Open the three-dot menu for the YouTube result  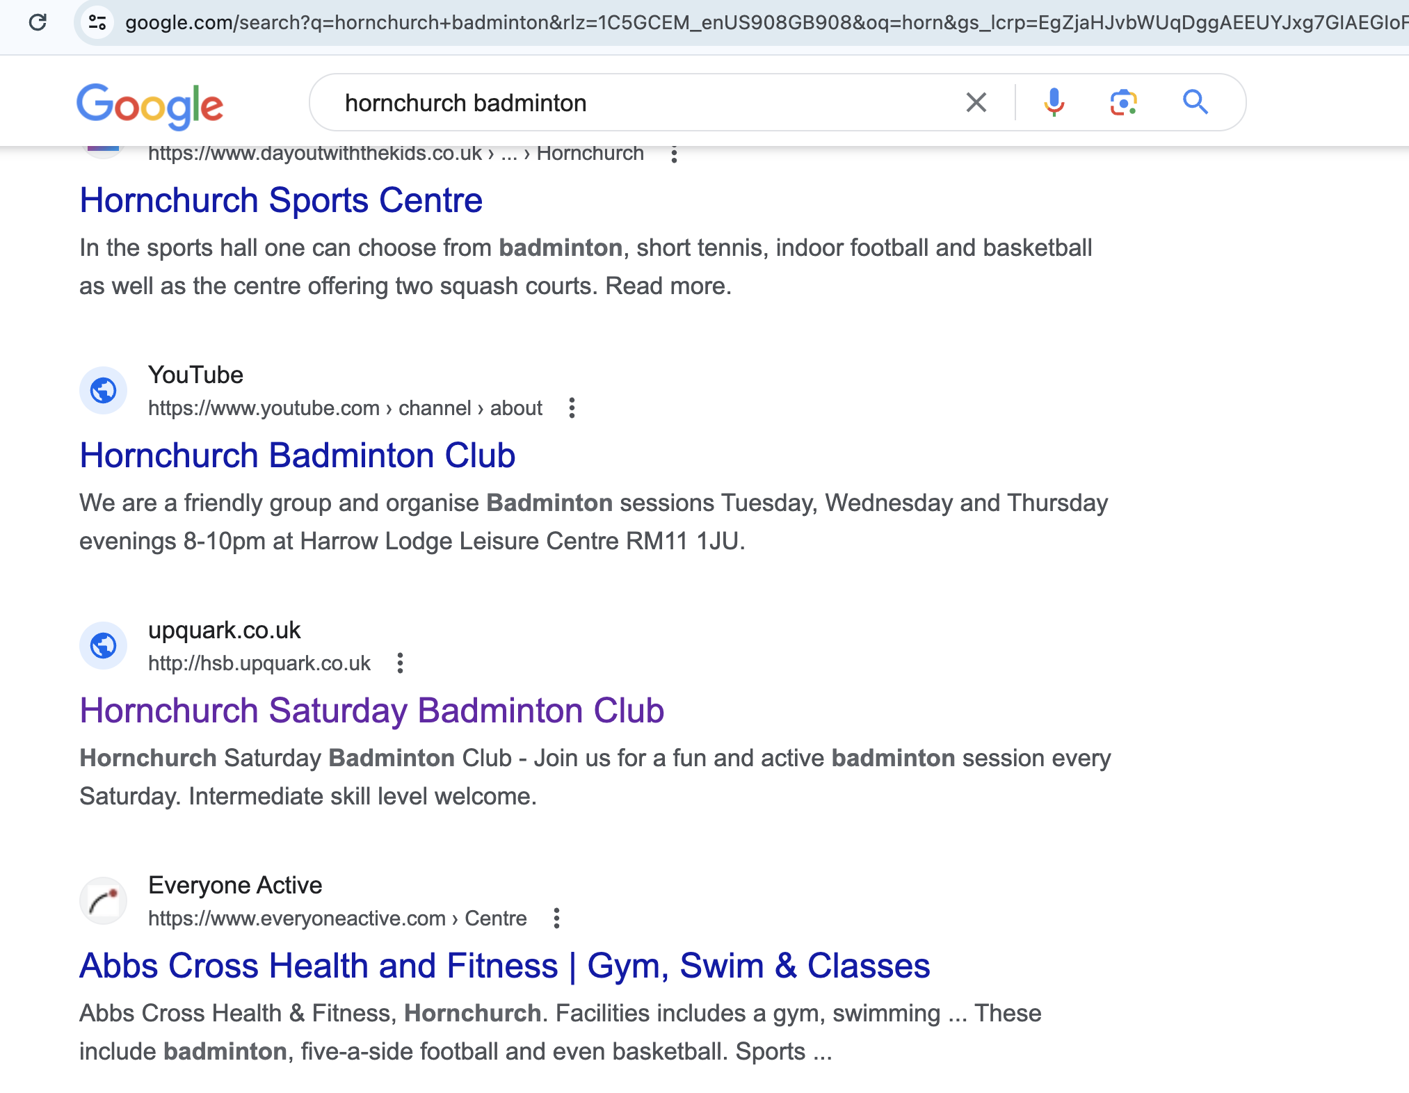tap(572, 408)
